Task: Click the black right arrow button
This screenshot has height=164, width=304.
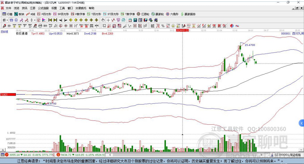Action: [66, 20]
